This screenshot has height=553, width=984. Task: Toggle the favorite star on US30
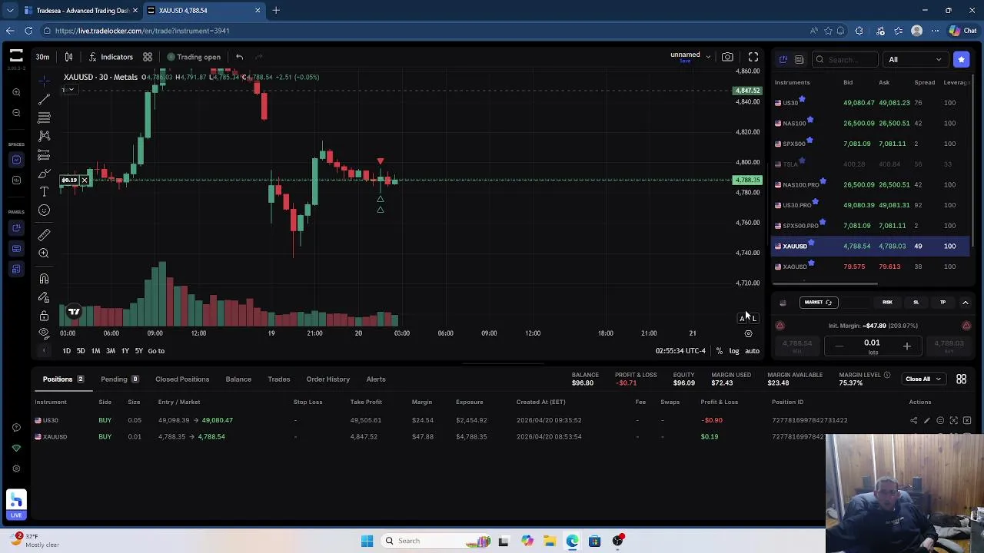[x=802, y=99]
